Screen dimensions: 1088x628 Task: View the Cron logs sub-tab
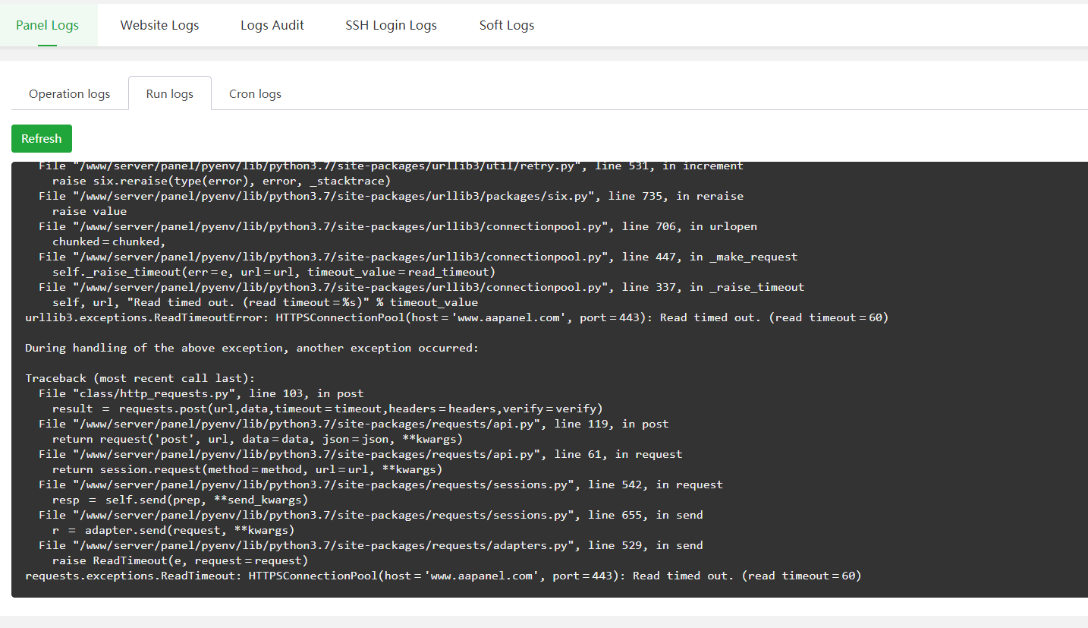pos(255,94)
